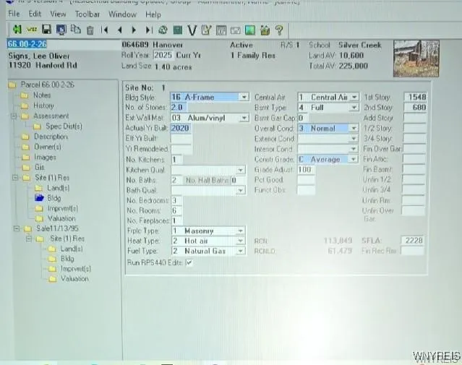Click the large V toolbar icon
Viewport: 462px width, 365px height.
(192, 30)
